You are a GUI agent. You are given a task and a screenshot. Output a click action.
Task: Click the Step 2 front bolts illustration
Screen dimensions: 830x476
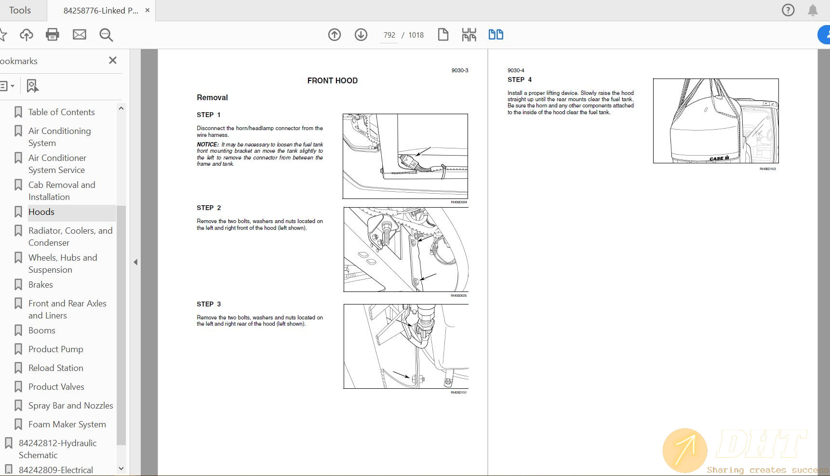point(406,250)
